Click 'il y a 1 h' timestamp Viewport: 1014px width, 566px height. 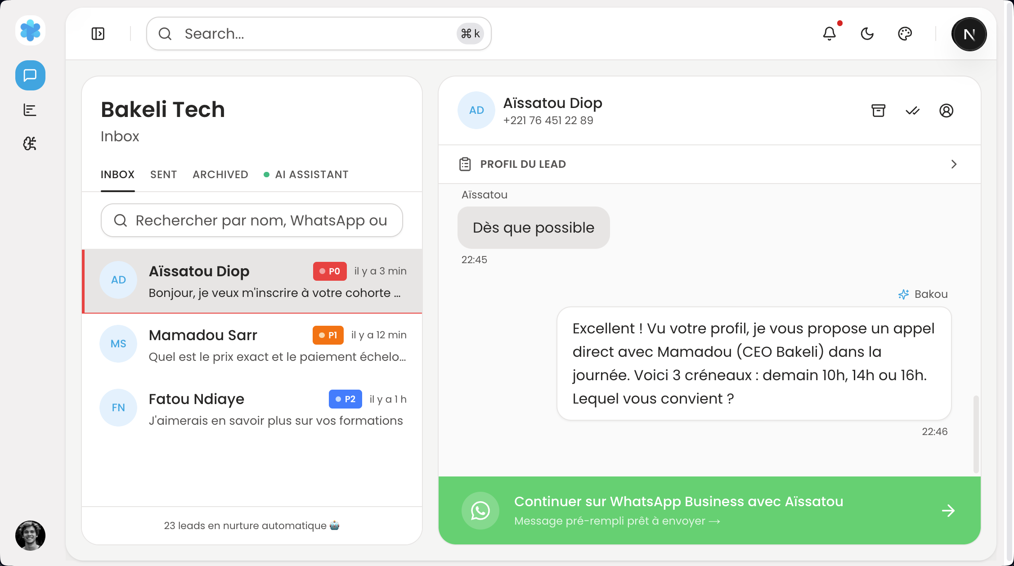388,399
